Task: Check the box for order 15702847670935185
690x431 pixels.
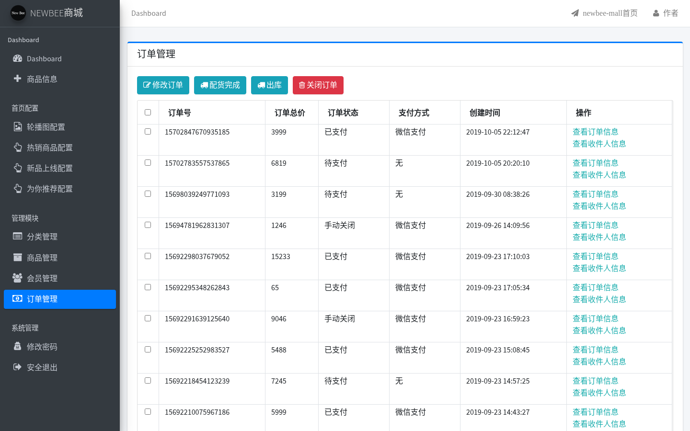Action: 148,131
